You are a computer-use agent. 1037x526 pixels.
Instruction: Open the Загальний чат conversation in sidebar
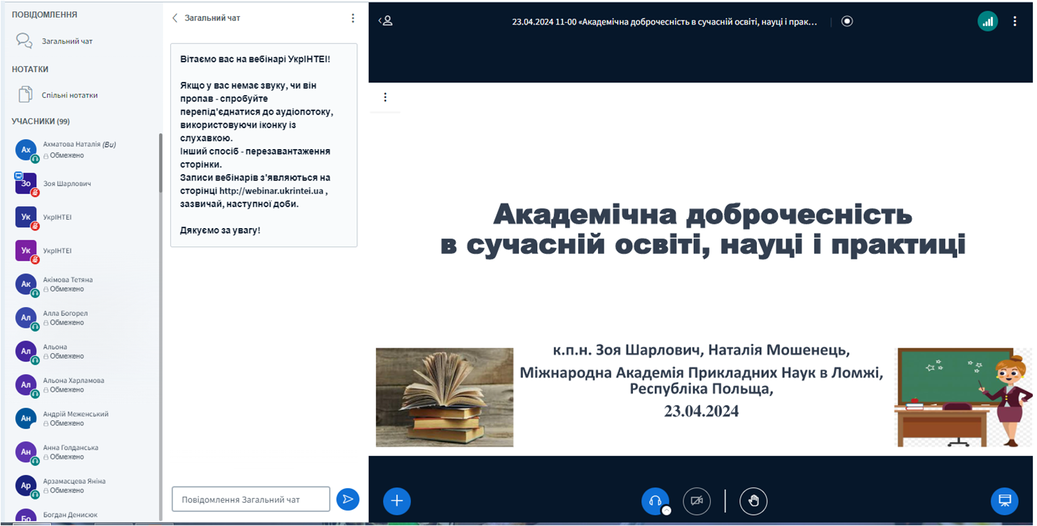pyautogui.click(x=67, y=41)
